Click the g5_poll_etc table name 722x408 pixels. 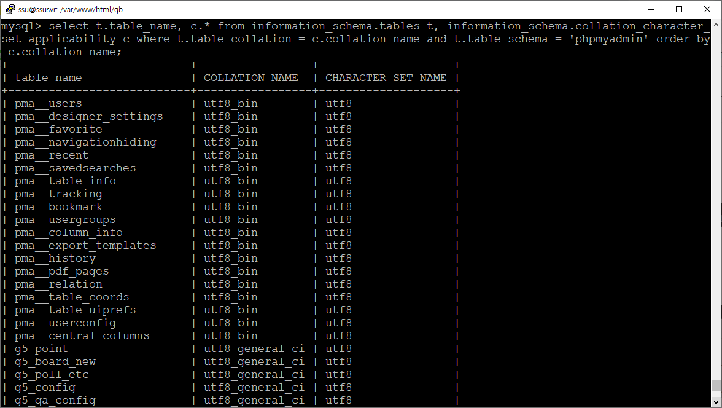52,375
